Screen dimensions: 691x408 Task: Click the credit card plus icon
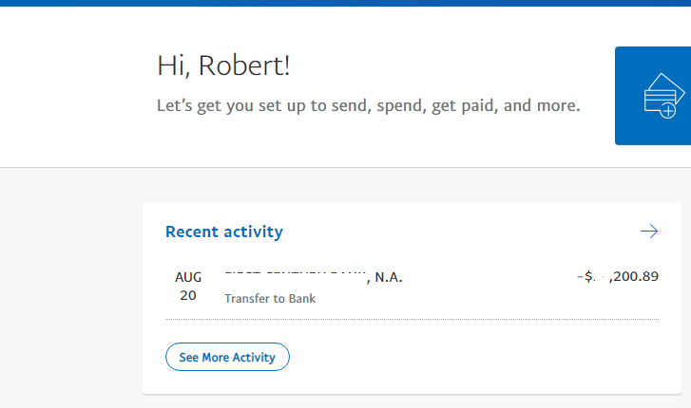pyautogui.click(x=664, y=95)
